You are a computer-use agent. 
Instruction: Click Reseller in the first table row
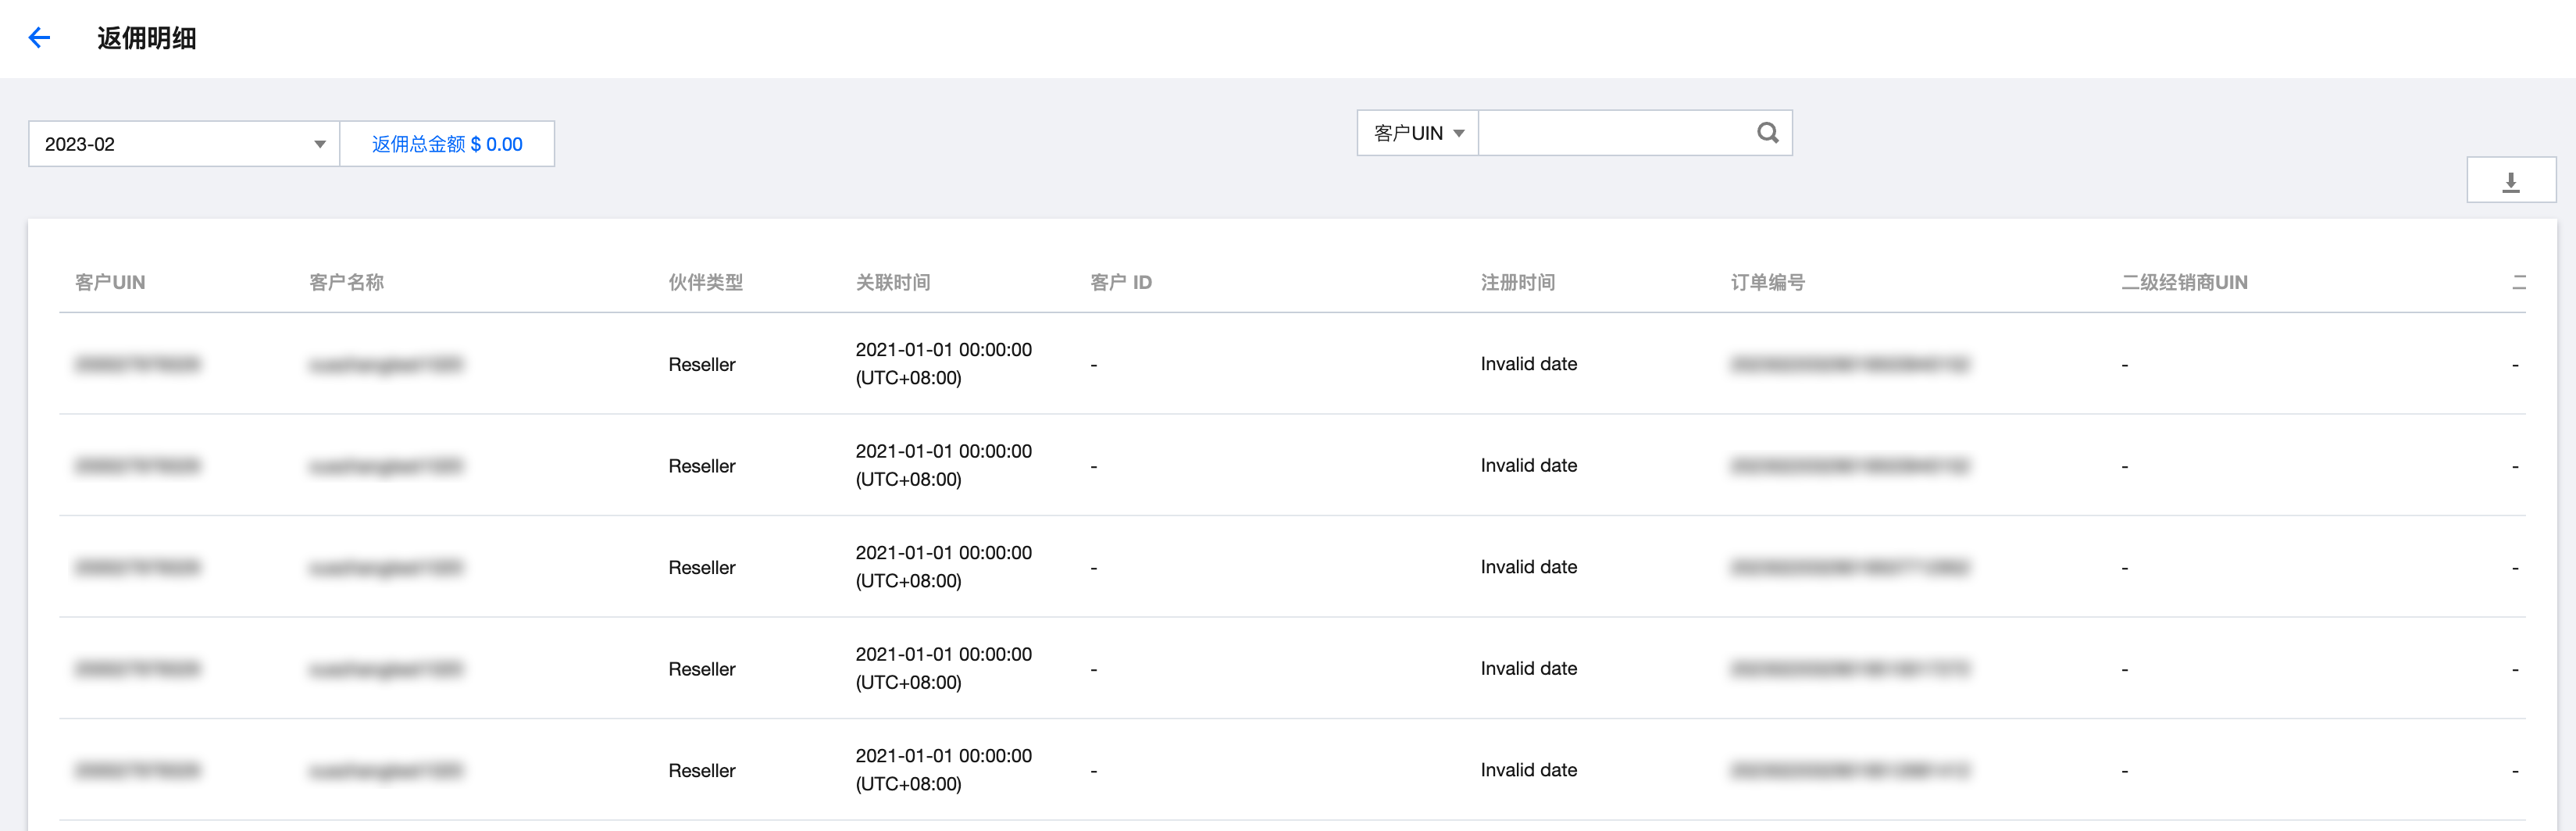701,365
